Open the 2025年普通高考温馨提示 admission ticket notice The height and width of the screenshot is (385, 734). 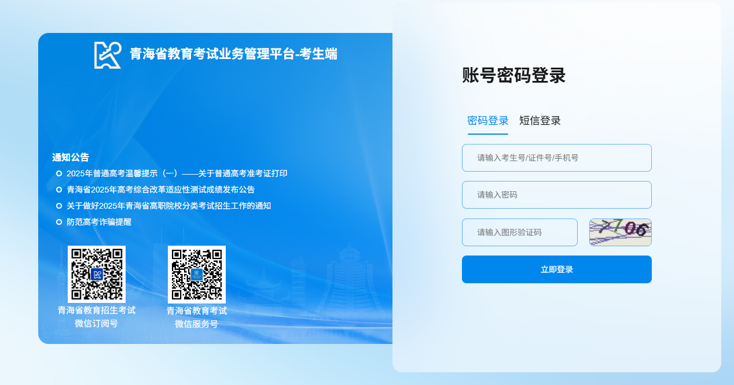177,173
